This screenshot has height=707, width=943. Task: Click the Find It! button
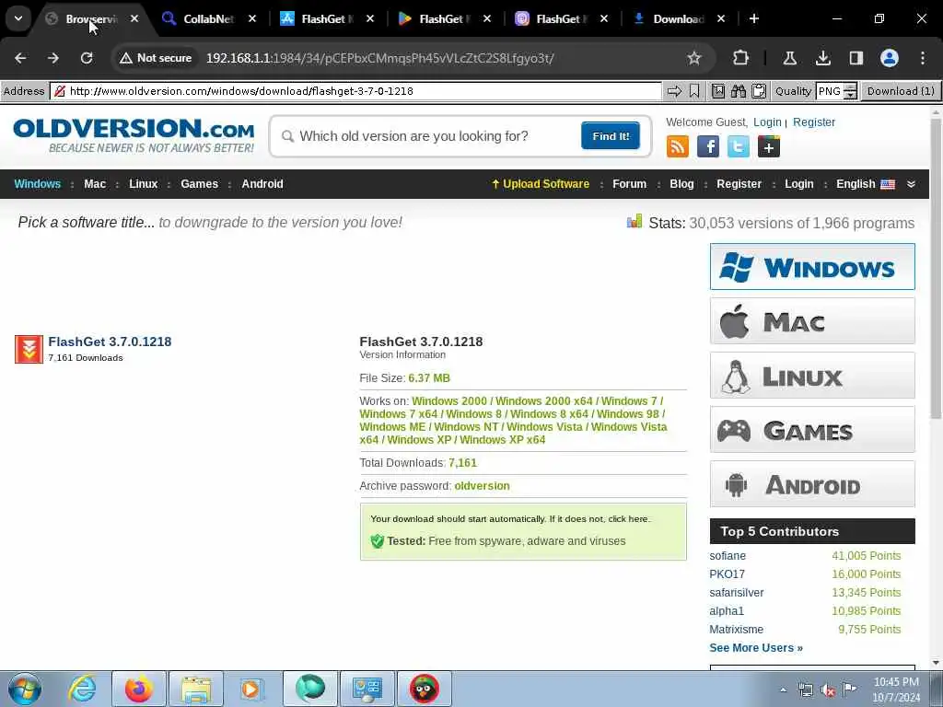coord(611,136)
